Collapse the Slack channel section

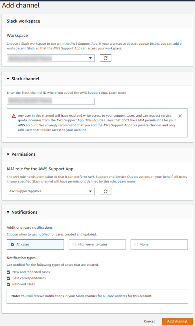click(x=8, y=79)
